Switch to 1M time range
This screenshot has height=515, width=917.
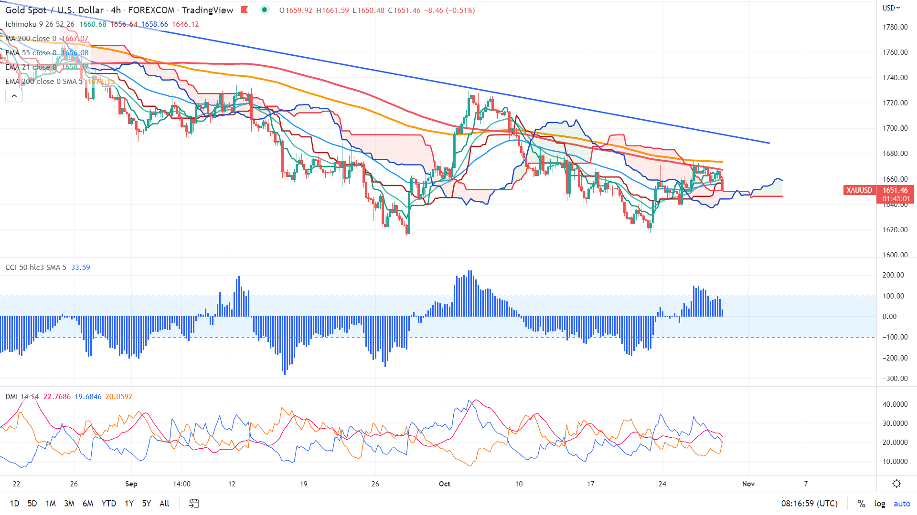pos(51,504)
